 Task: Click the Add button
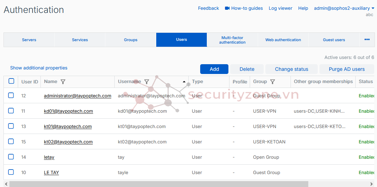tap(214, 69)
